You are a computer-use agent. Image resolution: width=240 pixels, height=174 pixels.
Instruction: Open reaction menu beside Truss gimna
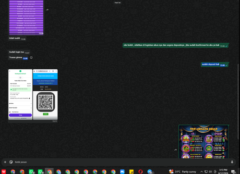[31, 58]
